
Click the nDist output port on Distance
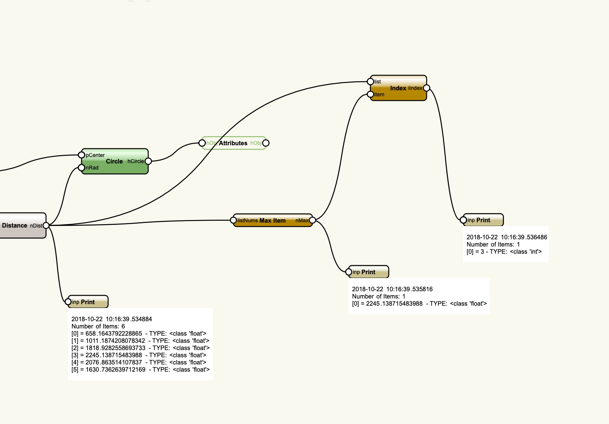(x=46, y=226)
